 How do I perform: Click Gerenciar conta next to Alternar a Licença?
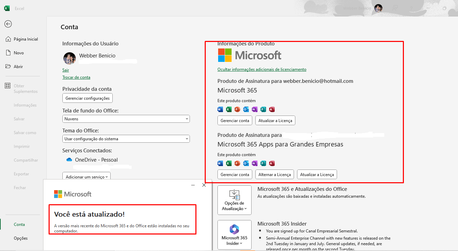coord(235,174)
